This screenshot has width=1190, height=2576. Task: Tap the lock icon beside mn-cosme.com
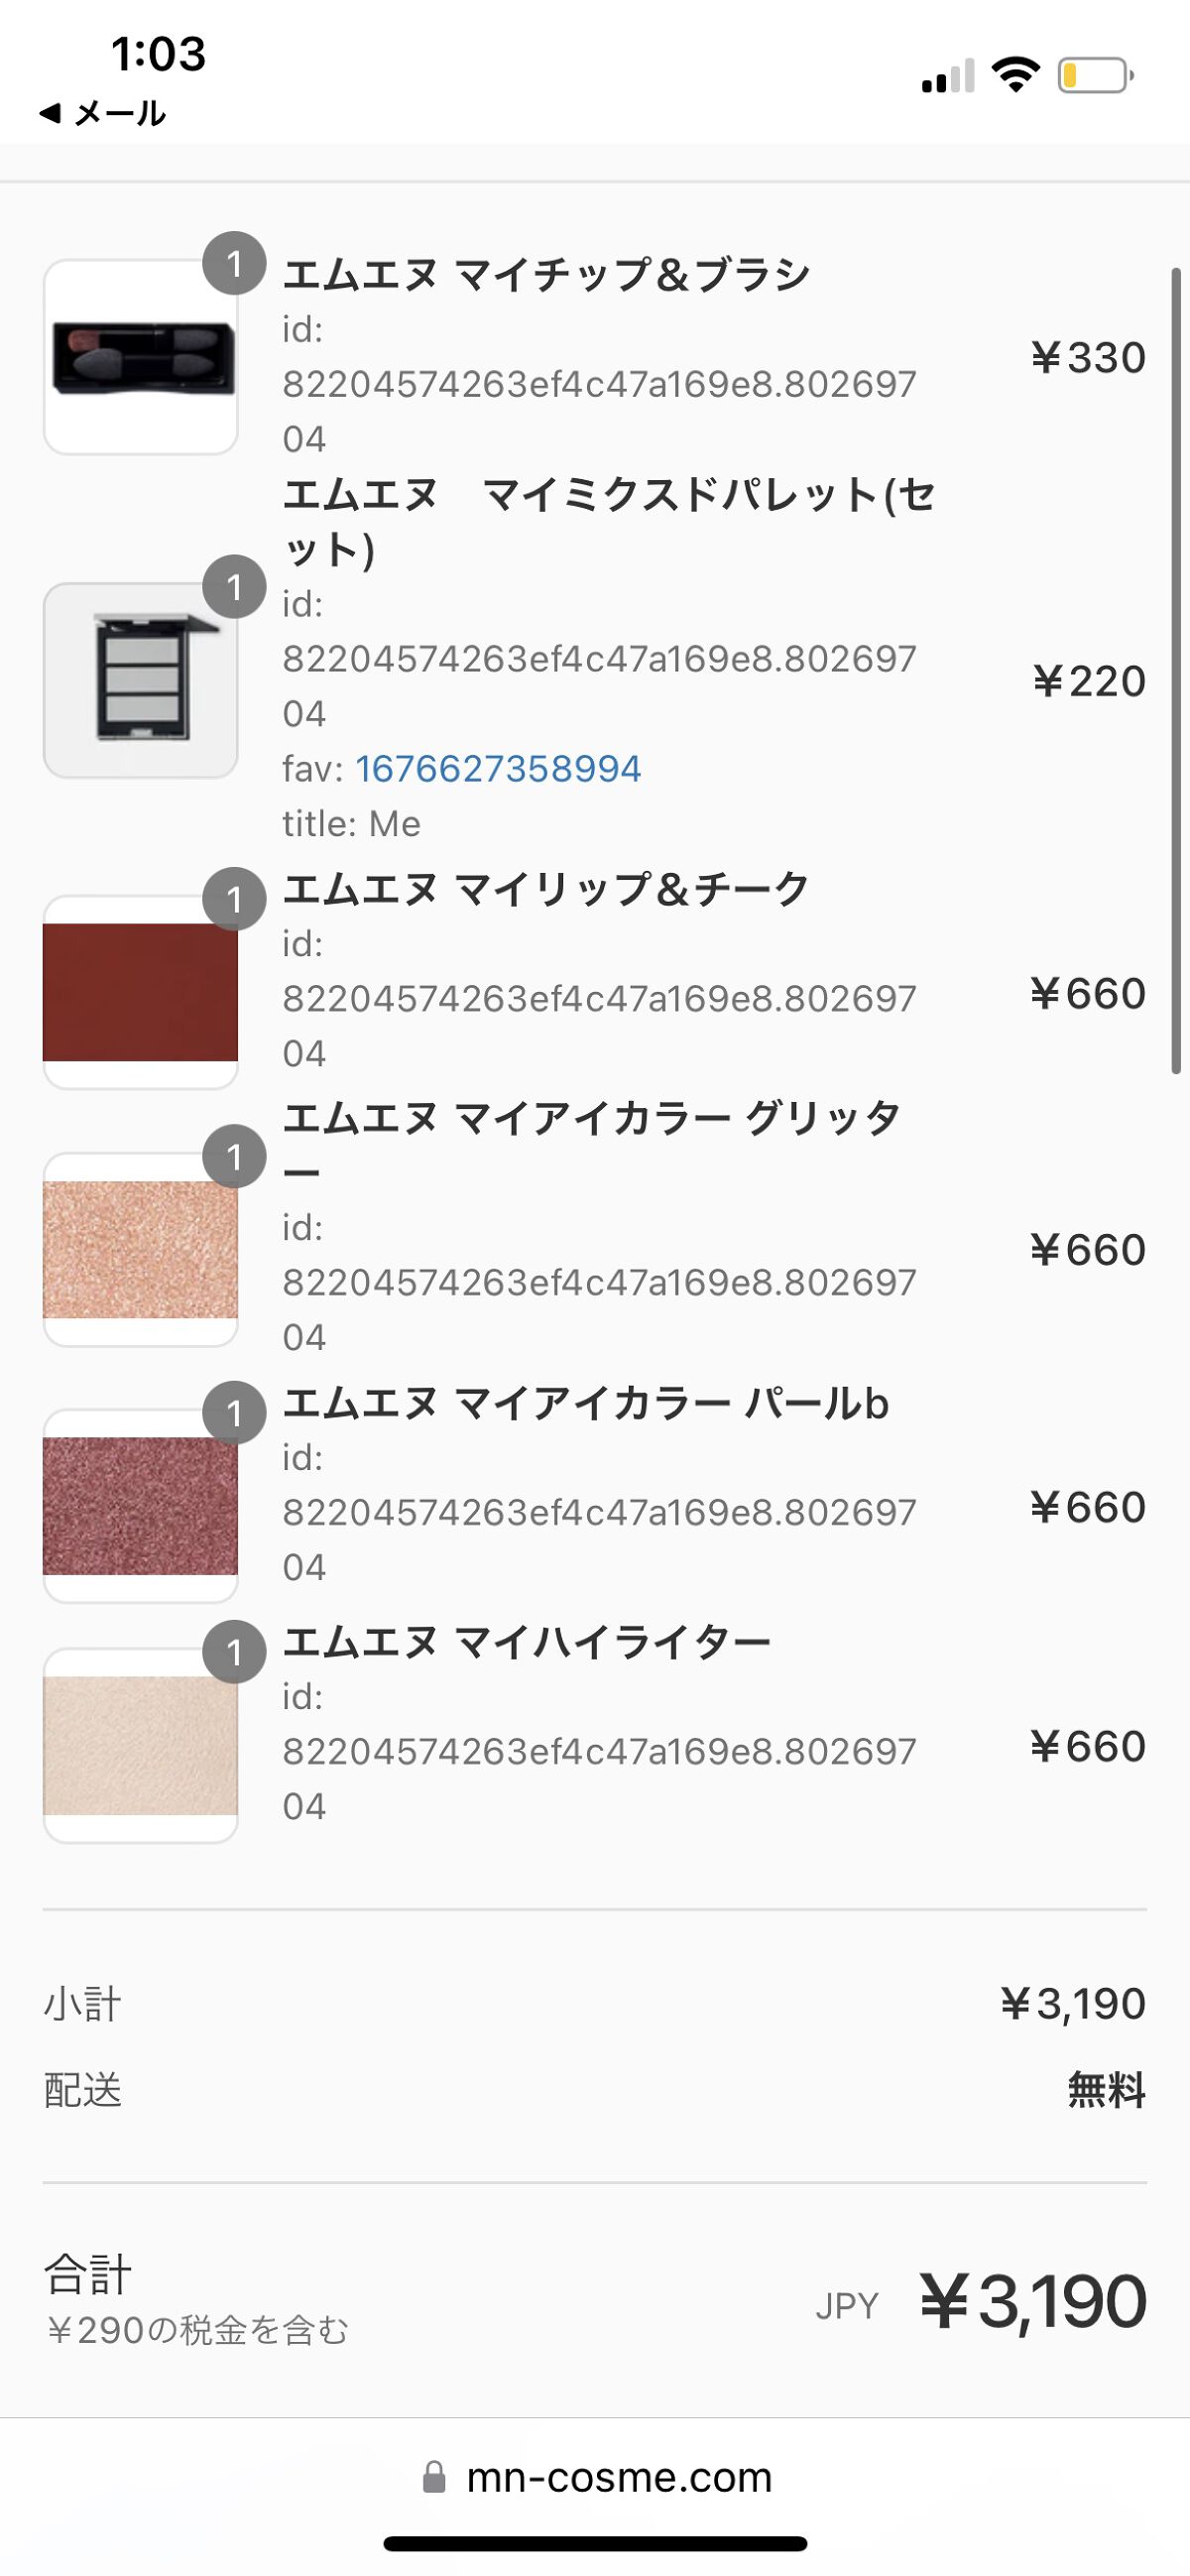pyautogui.click(x=434, y=2477)
